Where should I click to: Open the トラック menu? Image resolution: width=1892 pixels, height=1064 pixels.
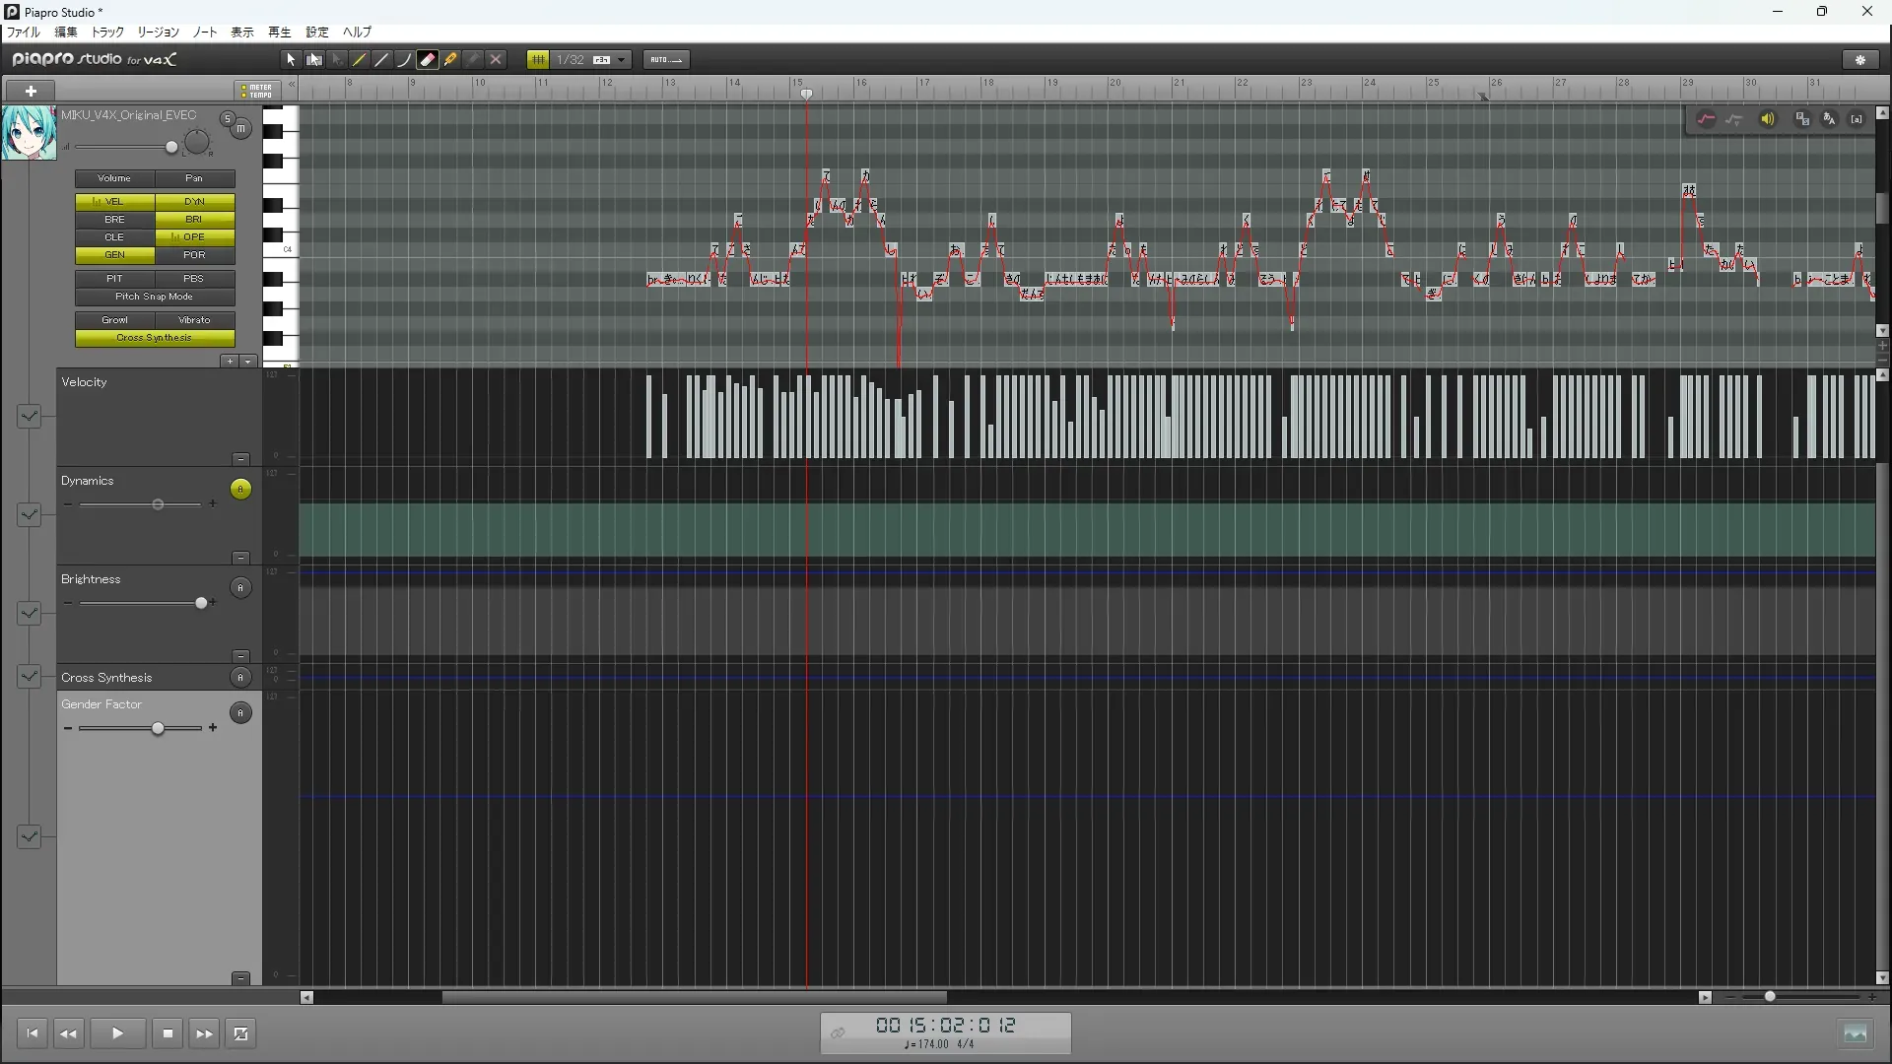click(107, 33)
